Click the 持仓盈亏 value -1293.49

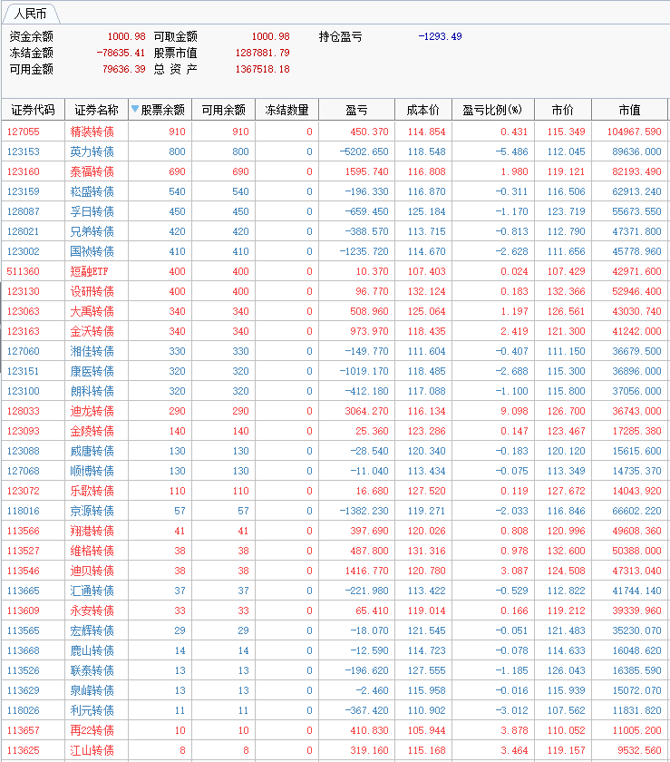(440, 36)
